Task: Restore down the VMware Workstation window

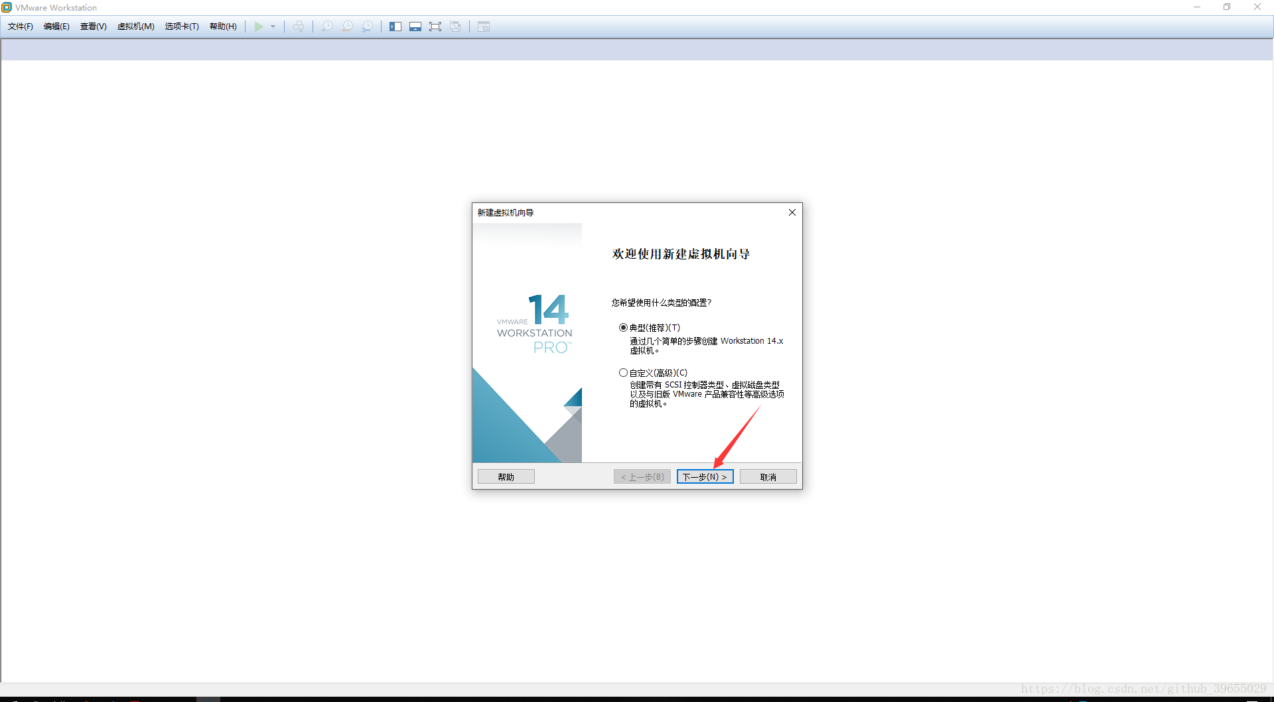Action: coord(1227,7)
